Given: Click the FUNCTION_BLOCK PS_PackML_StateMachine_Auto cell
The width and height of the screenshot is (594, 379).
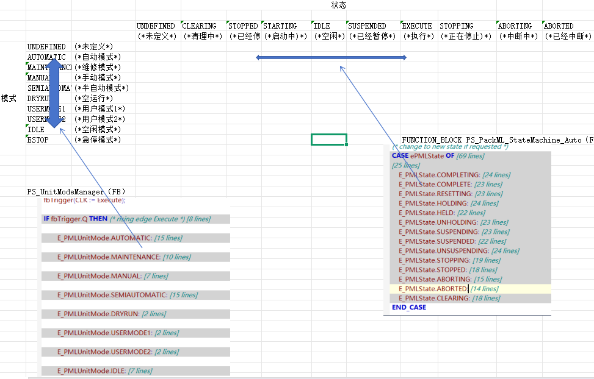Looking at the screenshot, I should pos(498,140).
